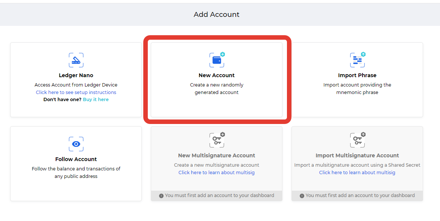Follow the 'Buy it here' link
The image size is (440, 221).
96,100
